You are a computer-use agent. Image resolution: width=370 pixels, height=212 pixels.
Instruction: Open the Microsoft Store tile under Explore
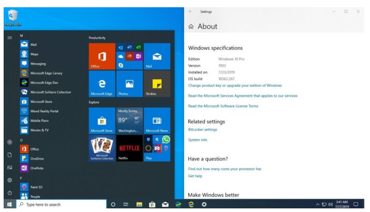(x=102, y=120)
